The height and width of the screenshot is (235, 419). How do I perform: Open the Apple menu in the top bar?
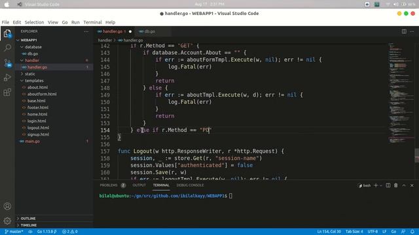[x=7, y=5]
